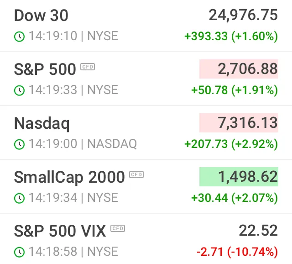Click the clock icon under S&P 500
Screen dimensions: 292x264
pos(19,90)
